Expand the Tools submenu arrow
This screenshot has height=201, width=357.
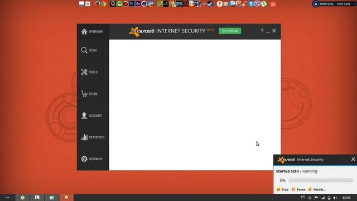[x=107, y=72]
